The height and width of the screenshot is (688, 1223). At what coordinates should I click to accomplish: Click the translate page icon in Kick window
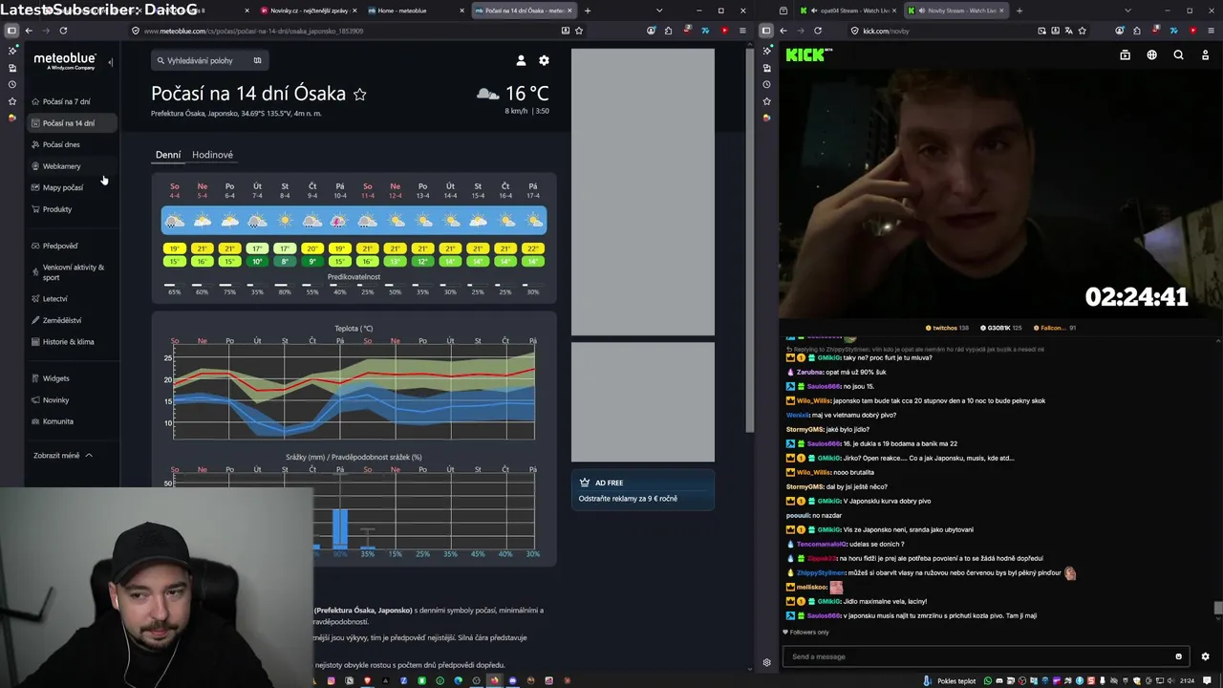pyautogui.click(x=1068, y=31)
